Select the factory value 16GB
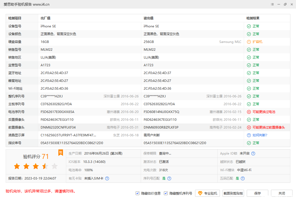The image size is (296, 201). coord(45,42)
